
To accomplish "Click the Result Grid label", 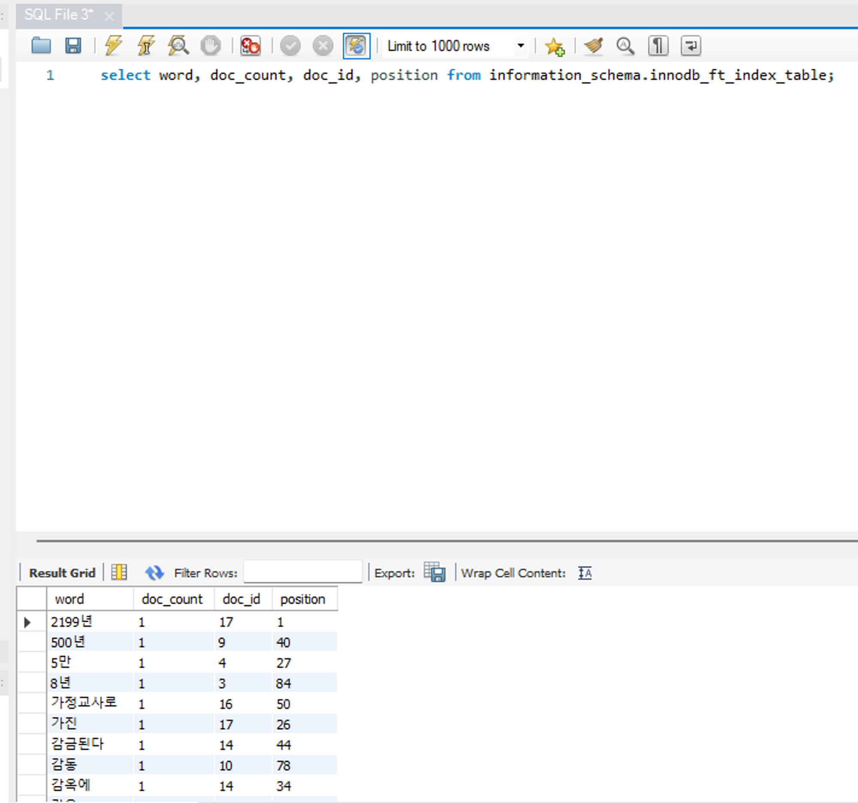I will 62,573.
